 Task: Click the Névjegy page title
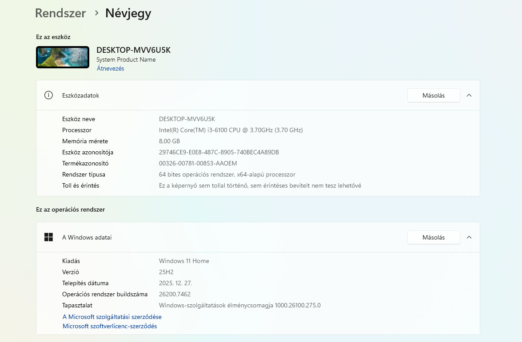point(128,13)
